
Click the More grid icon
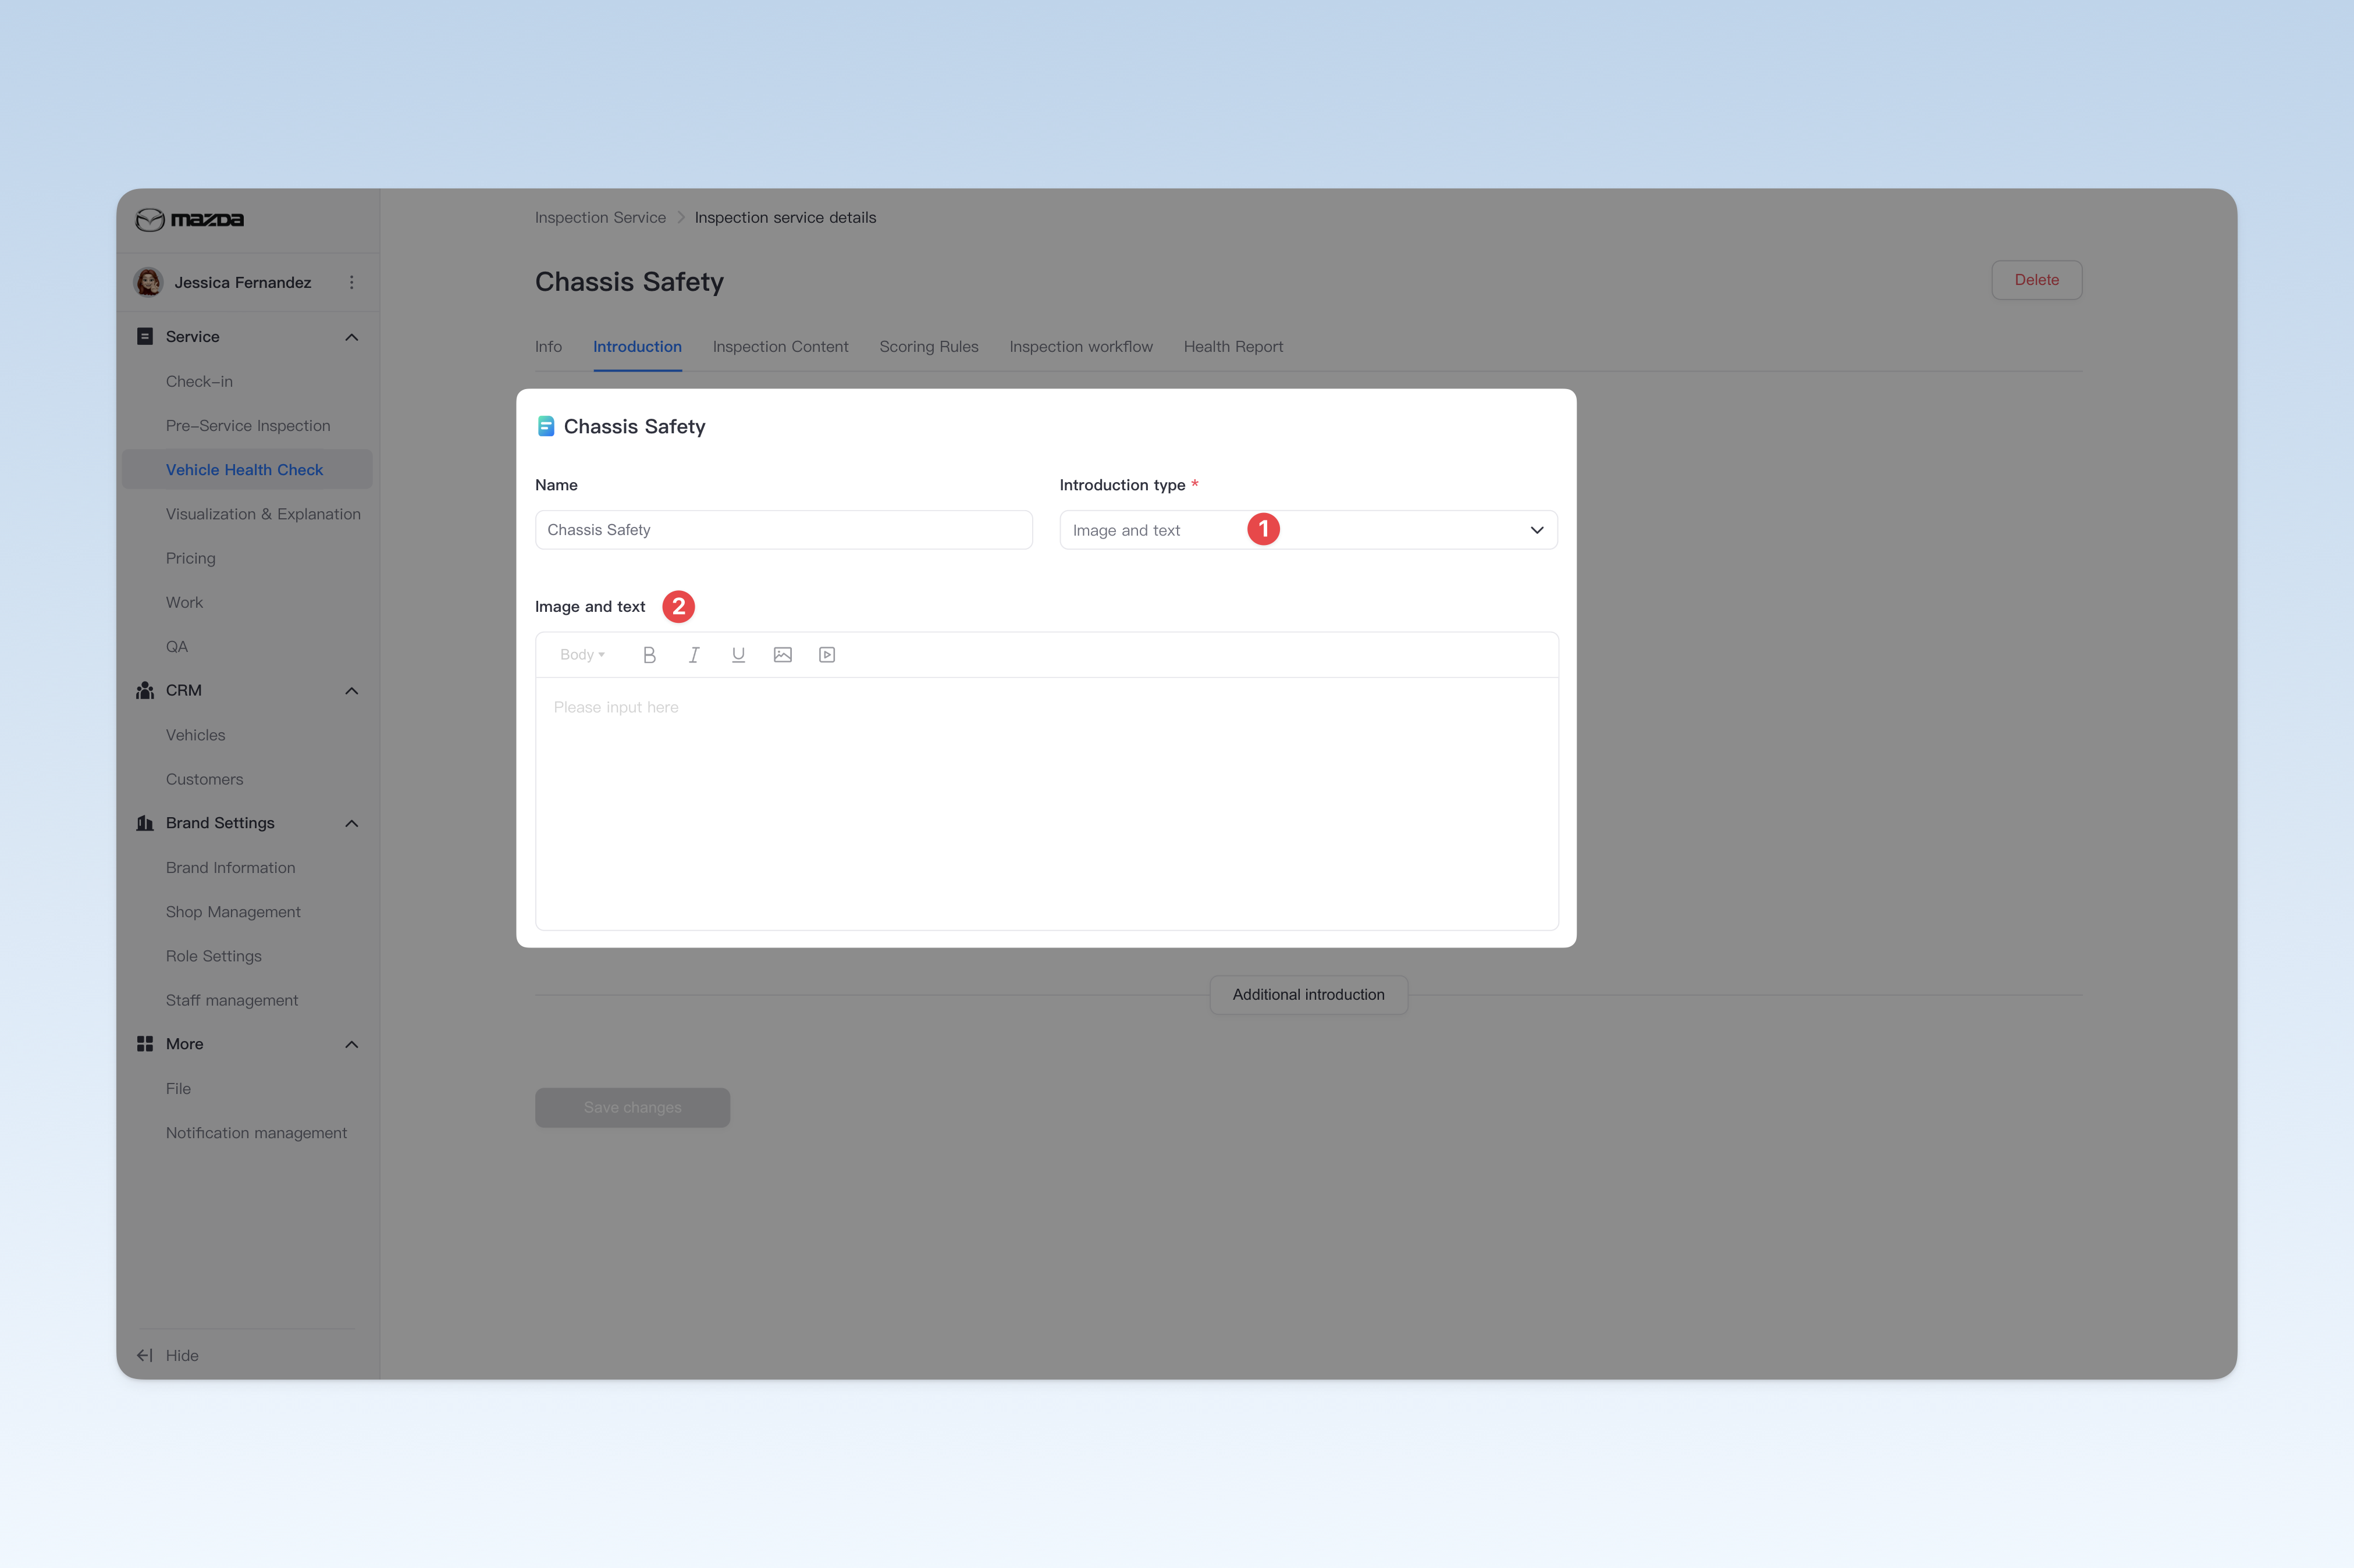coord(145,1044)
